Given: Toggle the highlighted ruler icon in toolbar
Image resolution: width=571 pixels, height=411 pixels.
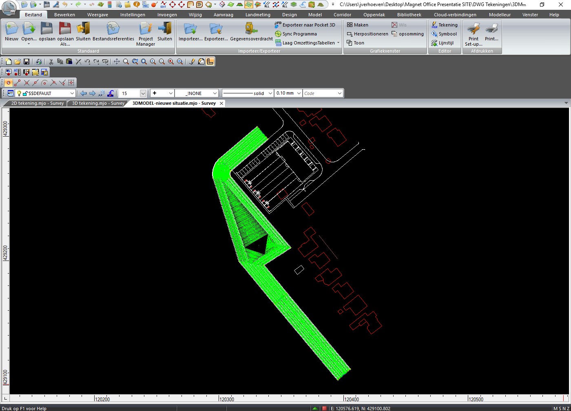Looking at the screenshot, I should [x=210, y=62].
